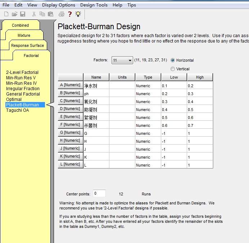Click the A [Numeric] row button
This screenshot has width=249, height=243.
[70, 85]
